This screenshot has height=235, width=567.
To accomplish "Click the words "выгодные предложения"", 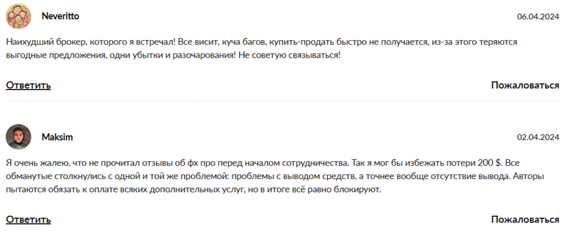I will coord(47,56).
